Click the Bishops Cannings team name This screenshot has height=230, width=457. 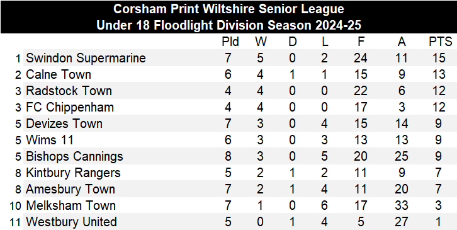[74, 157]
